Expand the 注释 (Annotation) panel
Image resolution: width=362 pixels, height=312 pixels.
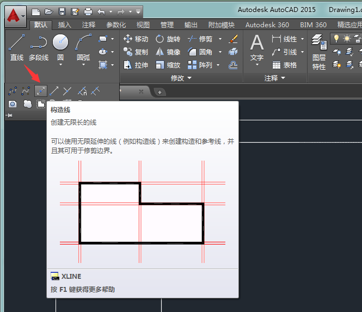[x=274, y=78]
